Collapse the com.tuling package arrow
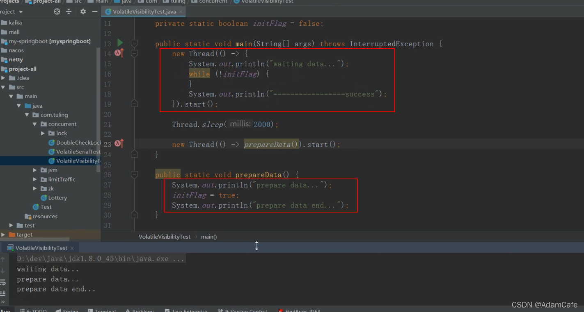The width and height of the screenshot is (584, 312). click(27, 115)
